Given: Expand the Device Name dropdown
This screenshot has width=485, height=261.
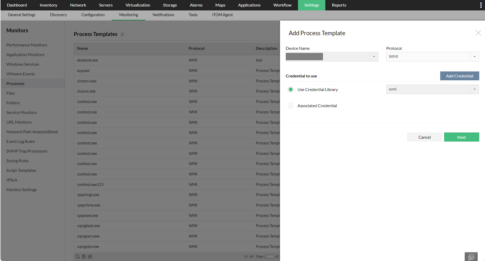Looking at the screenshot, I should (374, 57).
